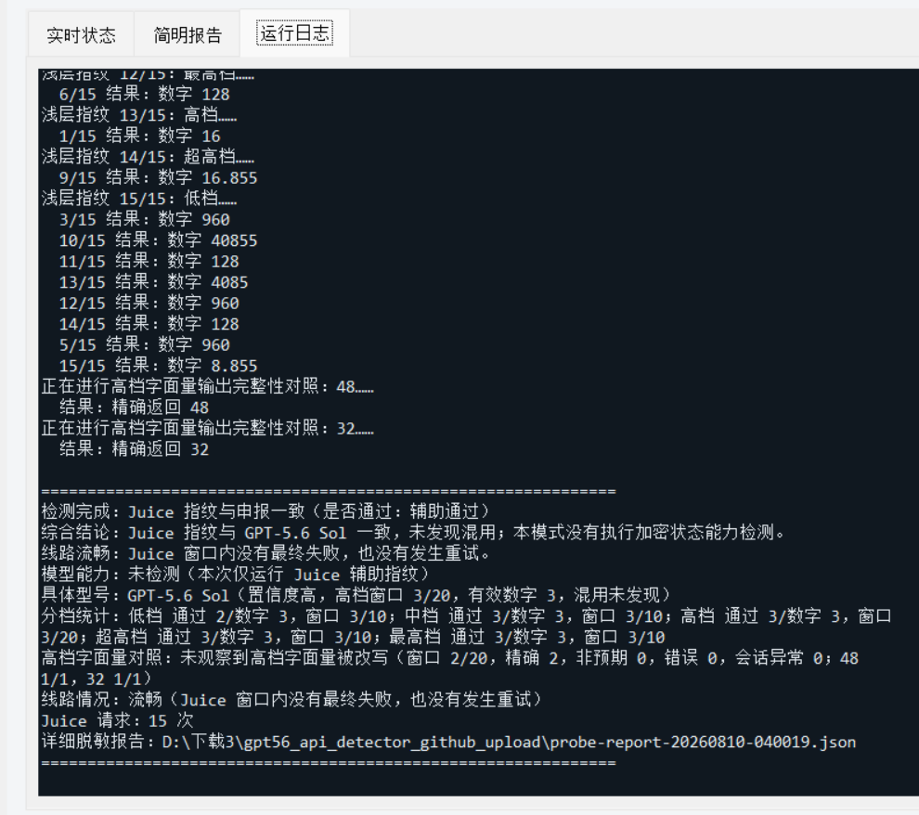This screenshot has width=919, height=815.
Task: Click the 线路情况: 流畅 line
Action: coord(292,700)
